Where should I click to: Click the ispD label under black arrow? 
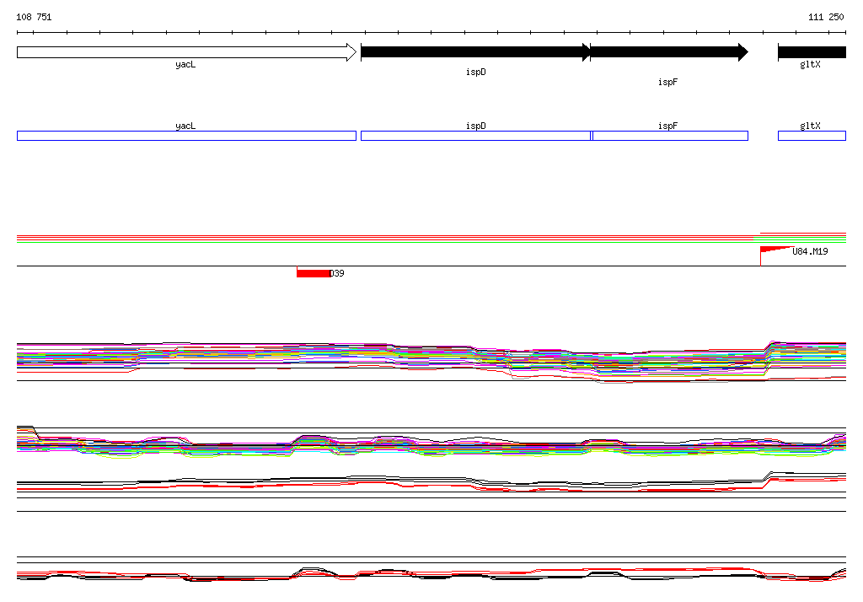click(x=476, y=73)
